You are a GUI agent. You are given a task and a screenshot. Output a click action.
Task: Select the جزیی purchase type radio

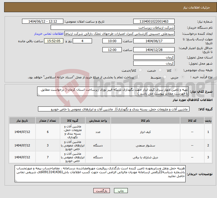[x=183, y=77]
